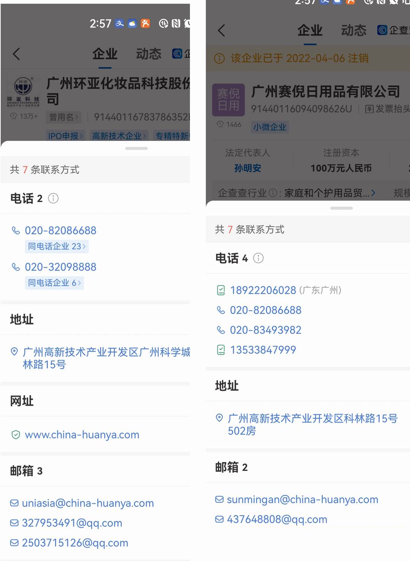This screenshot has height=561, width=410.
Task: Tap the IPO申报 tag
Action: tap(65, 136)
